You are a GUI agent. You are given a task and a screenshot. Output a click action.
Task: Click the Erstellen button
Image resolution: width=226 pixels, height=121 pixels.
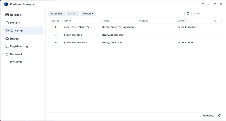point(56,14)
